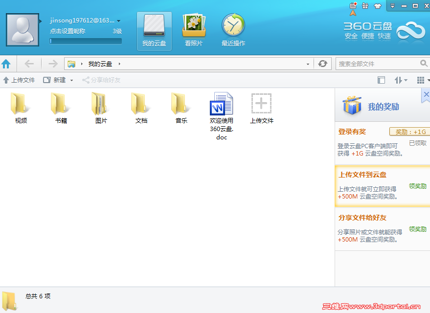Select the 图片 folder

tap(101, 108)
